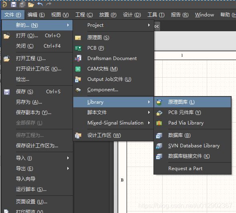This screenshot has height=213, width=236.
Task: Select 打开工程 (J)... entry
Action: pyautogui.click(x=37, y=58)
